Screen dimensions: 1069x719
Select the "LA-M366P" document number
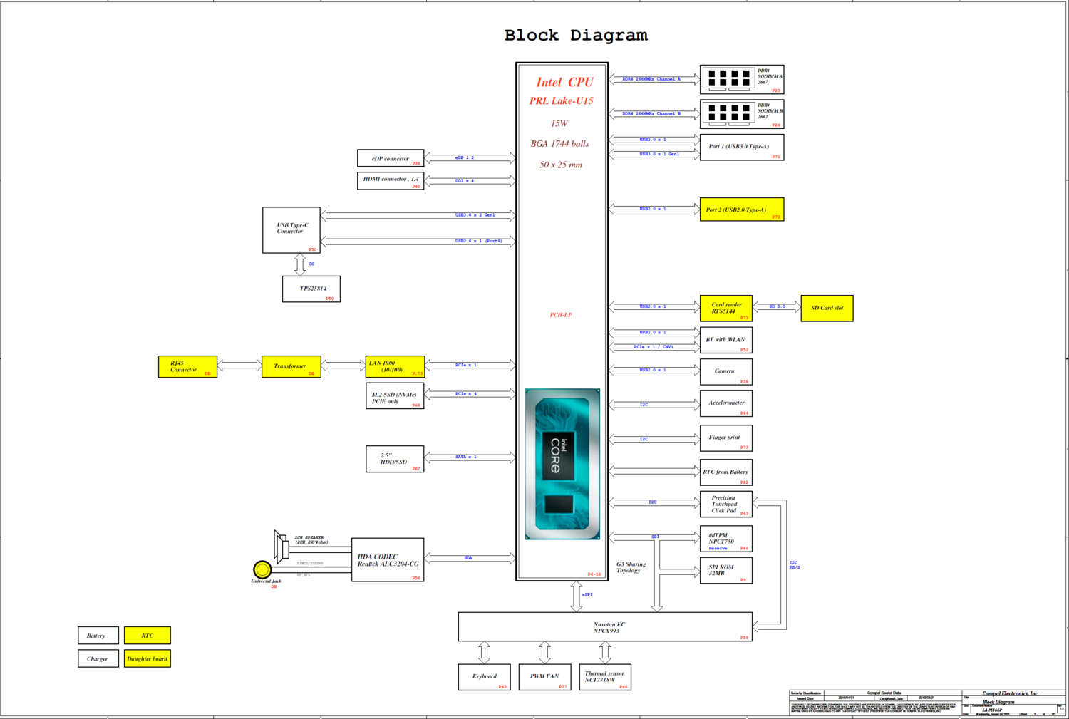pyautogui.click(x=992, y=710)
